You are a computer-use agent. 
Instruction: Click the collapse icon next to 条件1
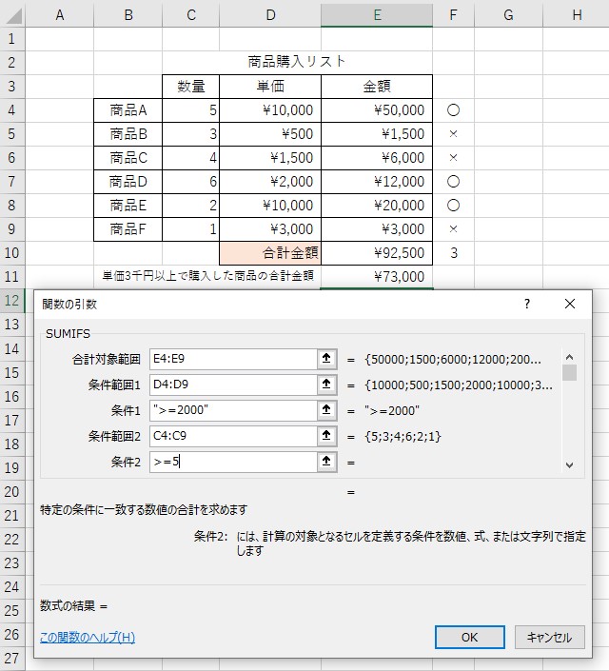pyautogui.click(x=327, y=410)
